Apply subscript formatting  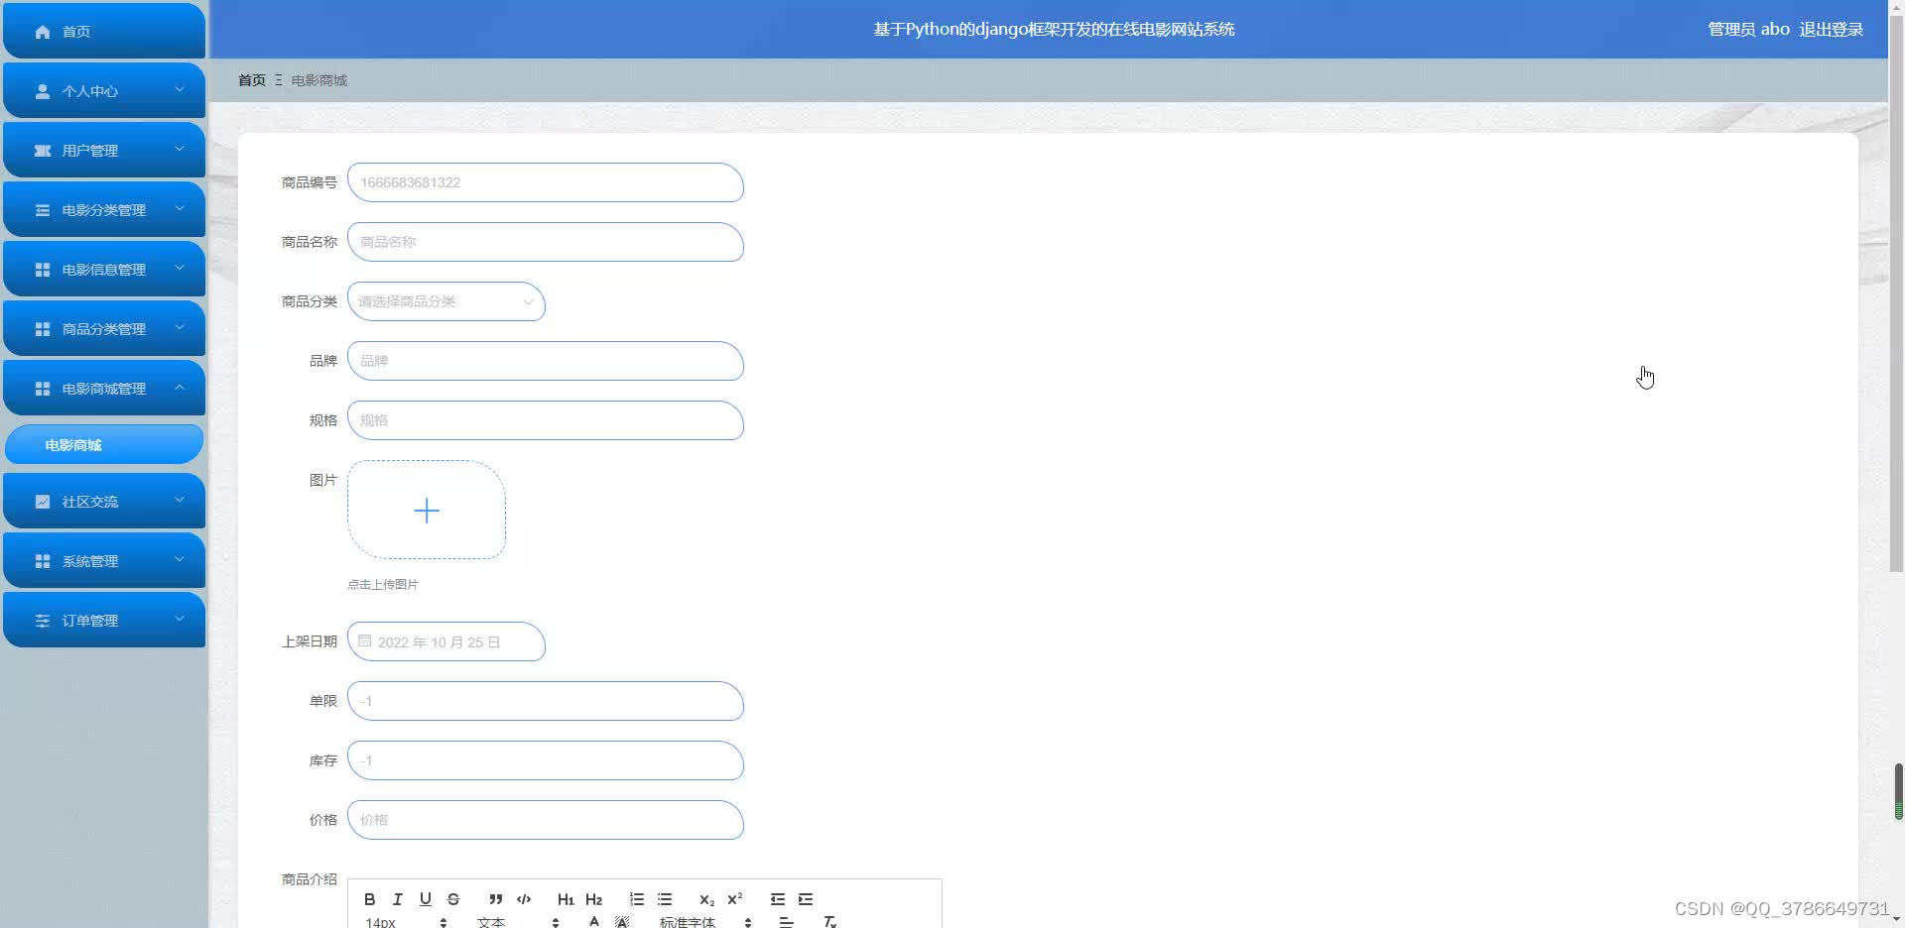click(x=706, y=899)
